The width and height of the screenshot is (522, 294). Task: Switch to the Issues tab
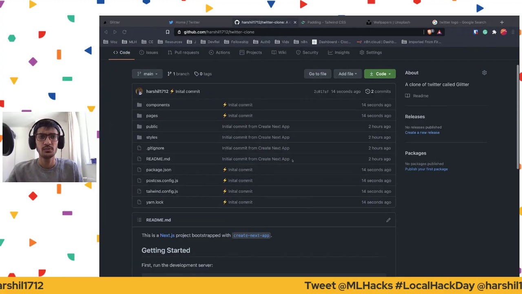(x=148, y=52)
